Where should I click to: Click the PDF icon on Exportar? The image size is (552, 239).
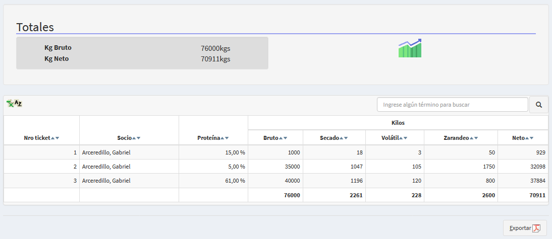pyautogui.click(x=536, y=228)
